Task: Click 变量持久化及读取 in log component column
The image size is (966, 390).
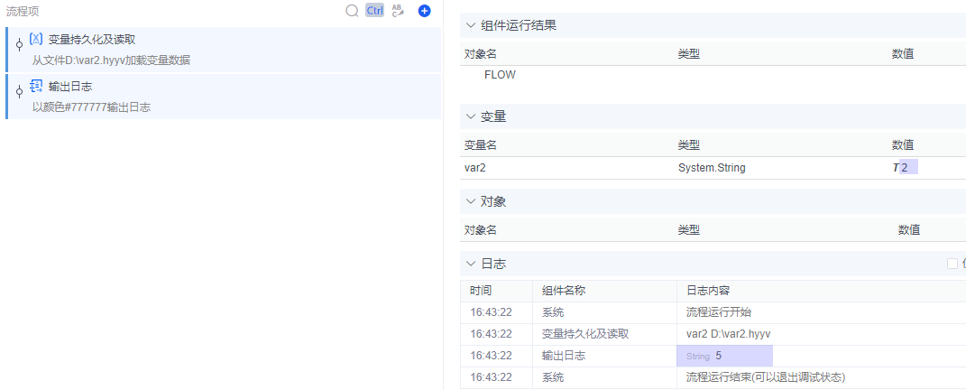Action: (585, 334)
